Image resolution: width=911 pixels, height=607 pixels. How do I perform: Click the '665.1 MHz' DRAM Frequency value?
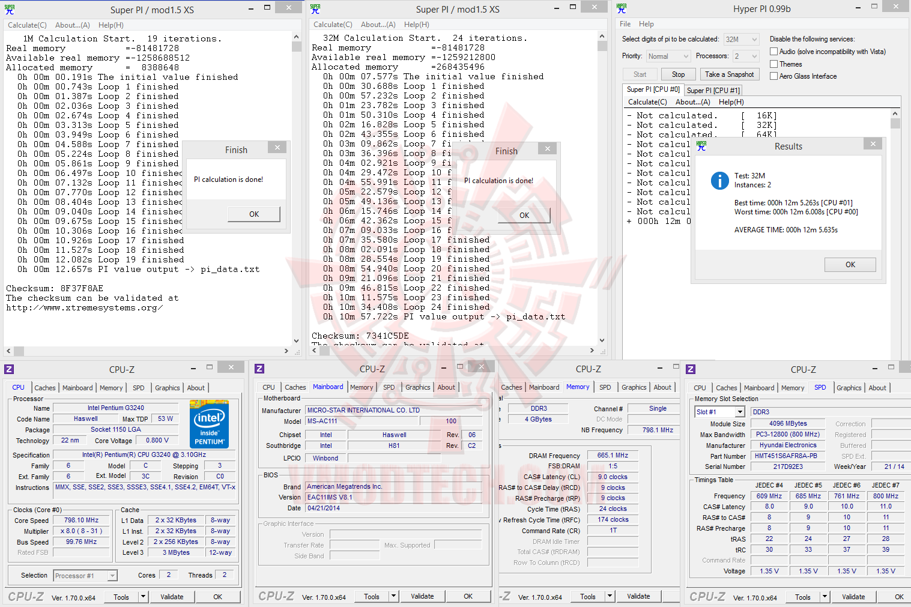pos(613,455)
